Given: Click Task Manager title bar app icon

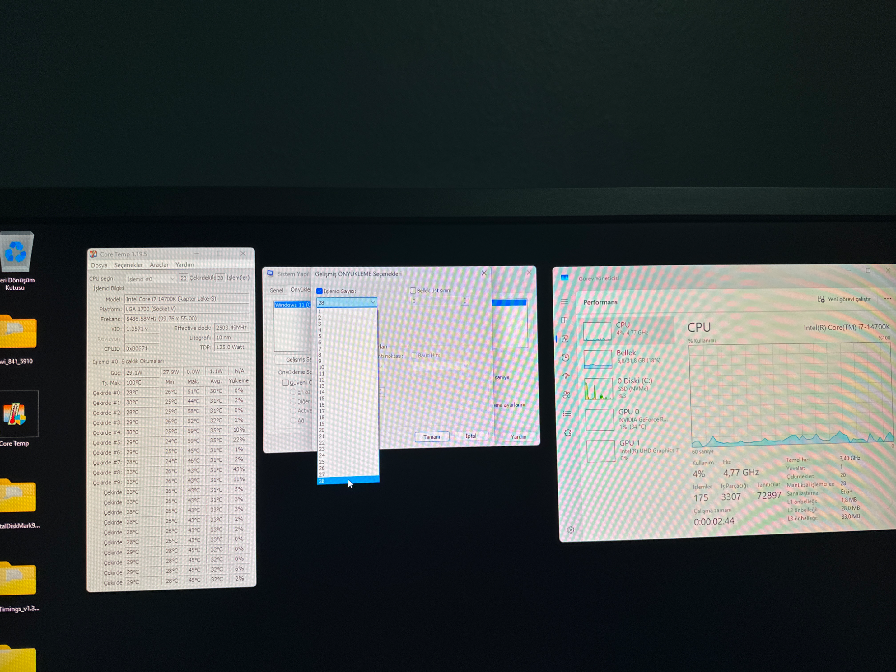Looking at the screenshot, I should pyautogui.click(x=565, y=278).
